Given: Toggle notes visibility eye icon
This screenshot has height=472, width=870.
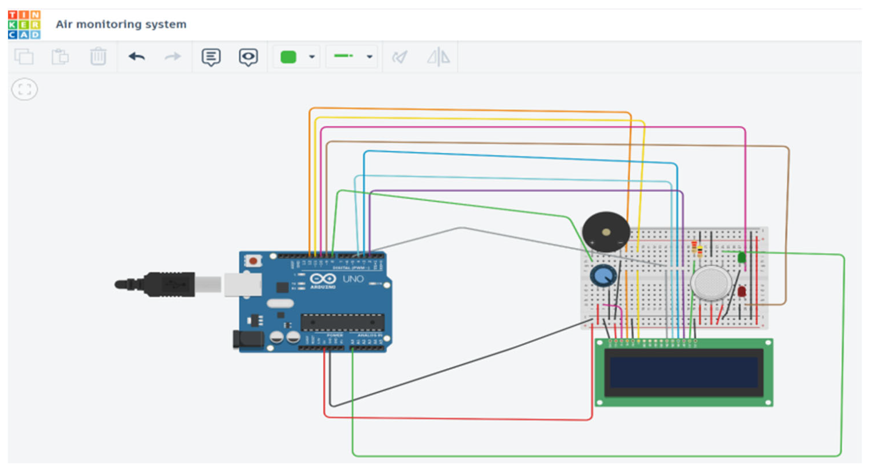Looking at the screenshot, I should point(248,57).
